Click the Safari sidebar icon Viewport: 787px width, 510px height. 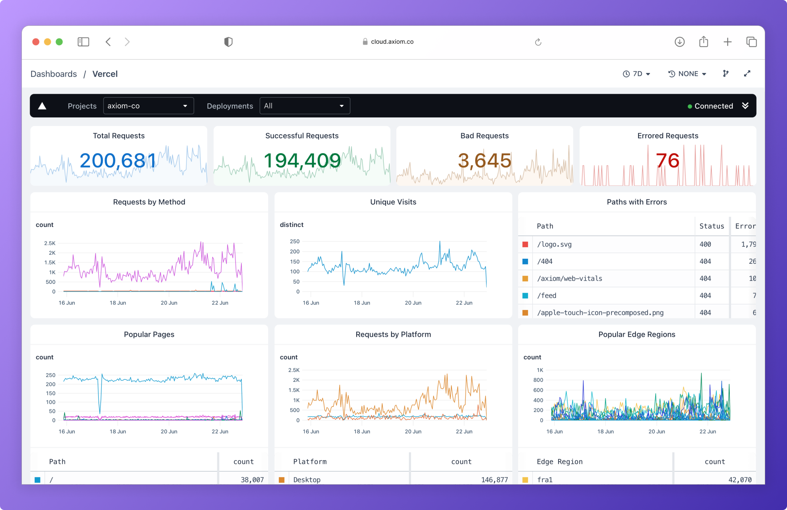(83, 42)
